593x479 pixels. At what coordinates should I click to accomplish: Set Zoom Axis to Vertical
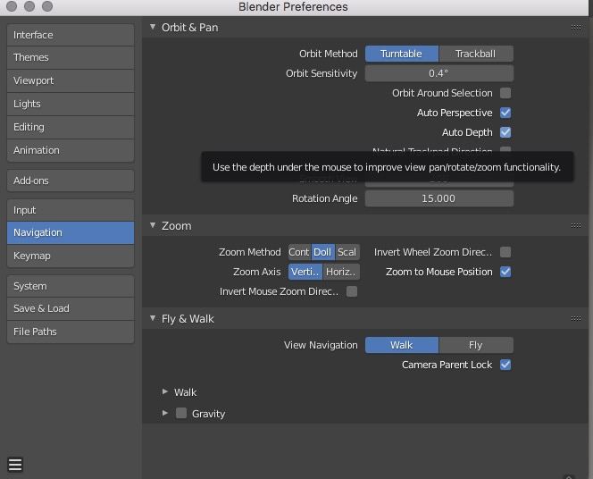(305, 272)
